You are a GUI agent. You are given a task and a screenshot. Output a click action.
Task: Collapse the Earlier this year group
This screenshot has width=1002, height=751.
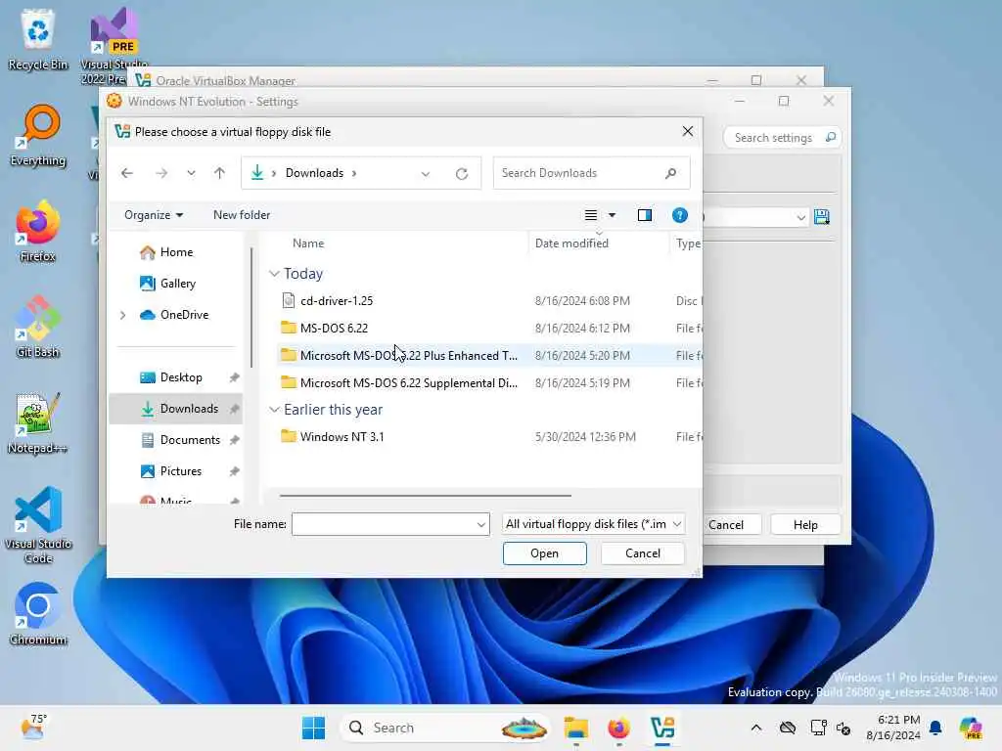tap(274, 410)
